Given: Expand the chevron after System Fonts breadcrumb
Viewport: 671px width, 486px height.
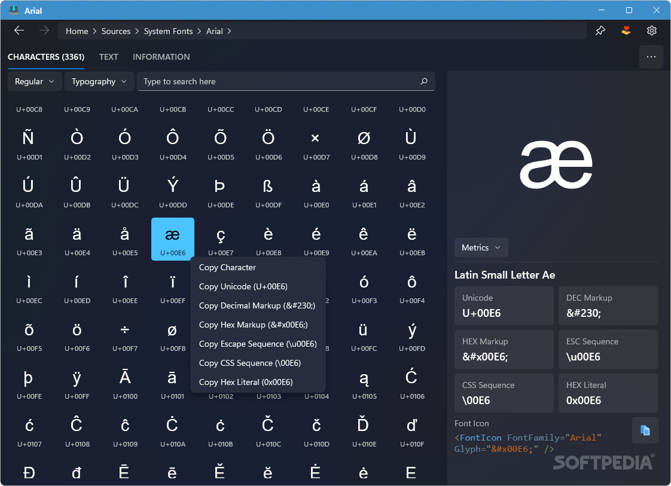Looking at the screenshot, I should [199, 31].
